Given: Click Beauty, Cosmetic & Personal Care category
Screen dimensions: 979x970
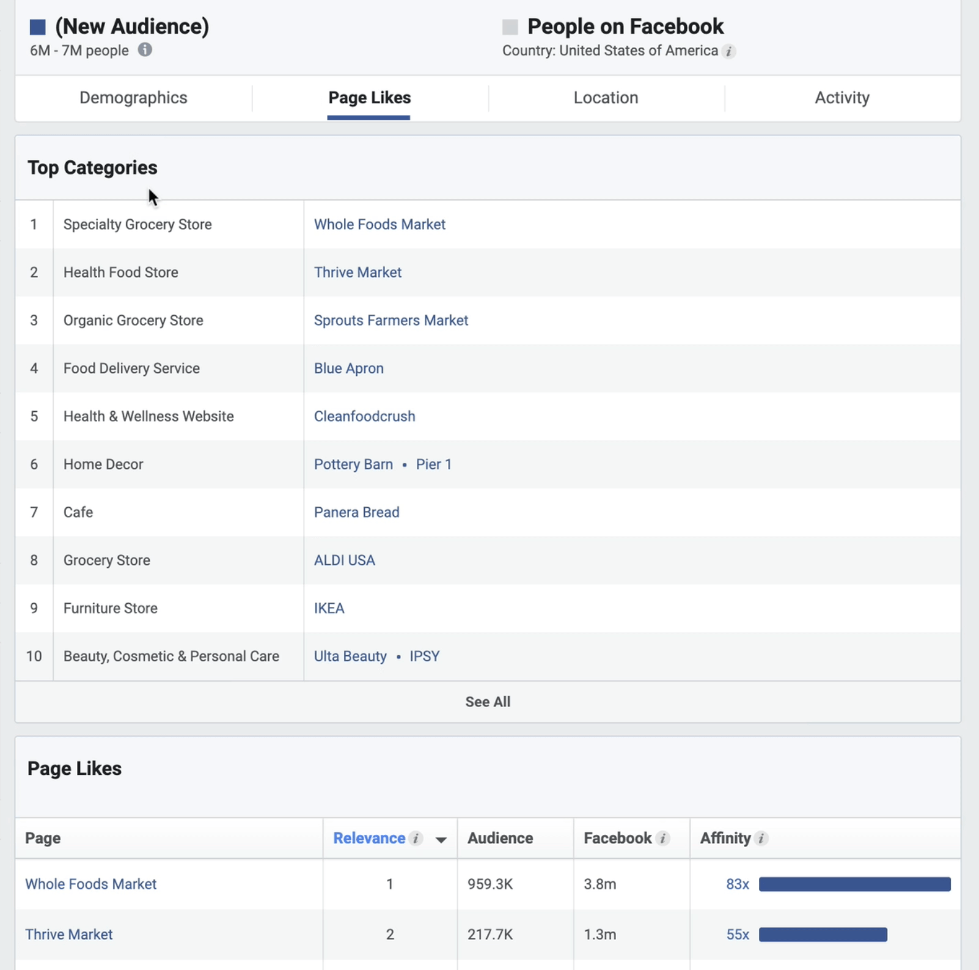Looking at the screenshot, I should pos(171,656).
